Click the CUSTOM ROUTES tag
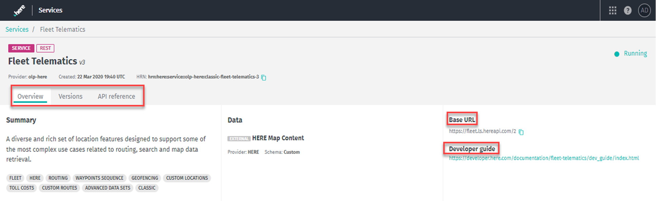 pos(59,188)
